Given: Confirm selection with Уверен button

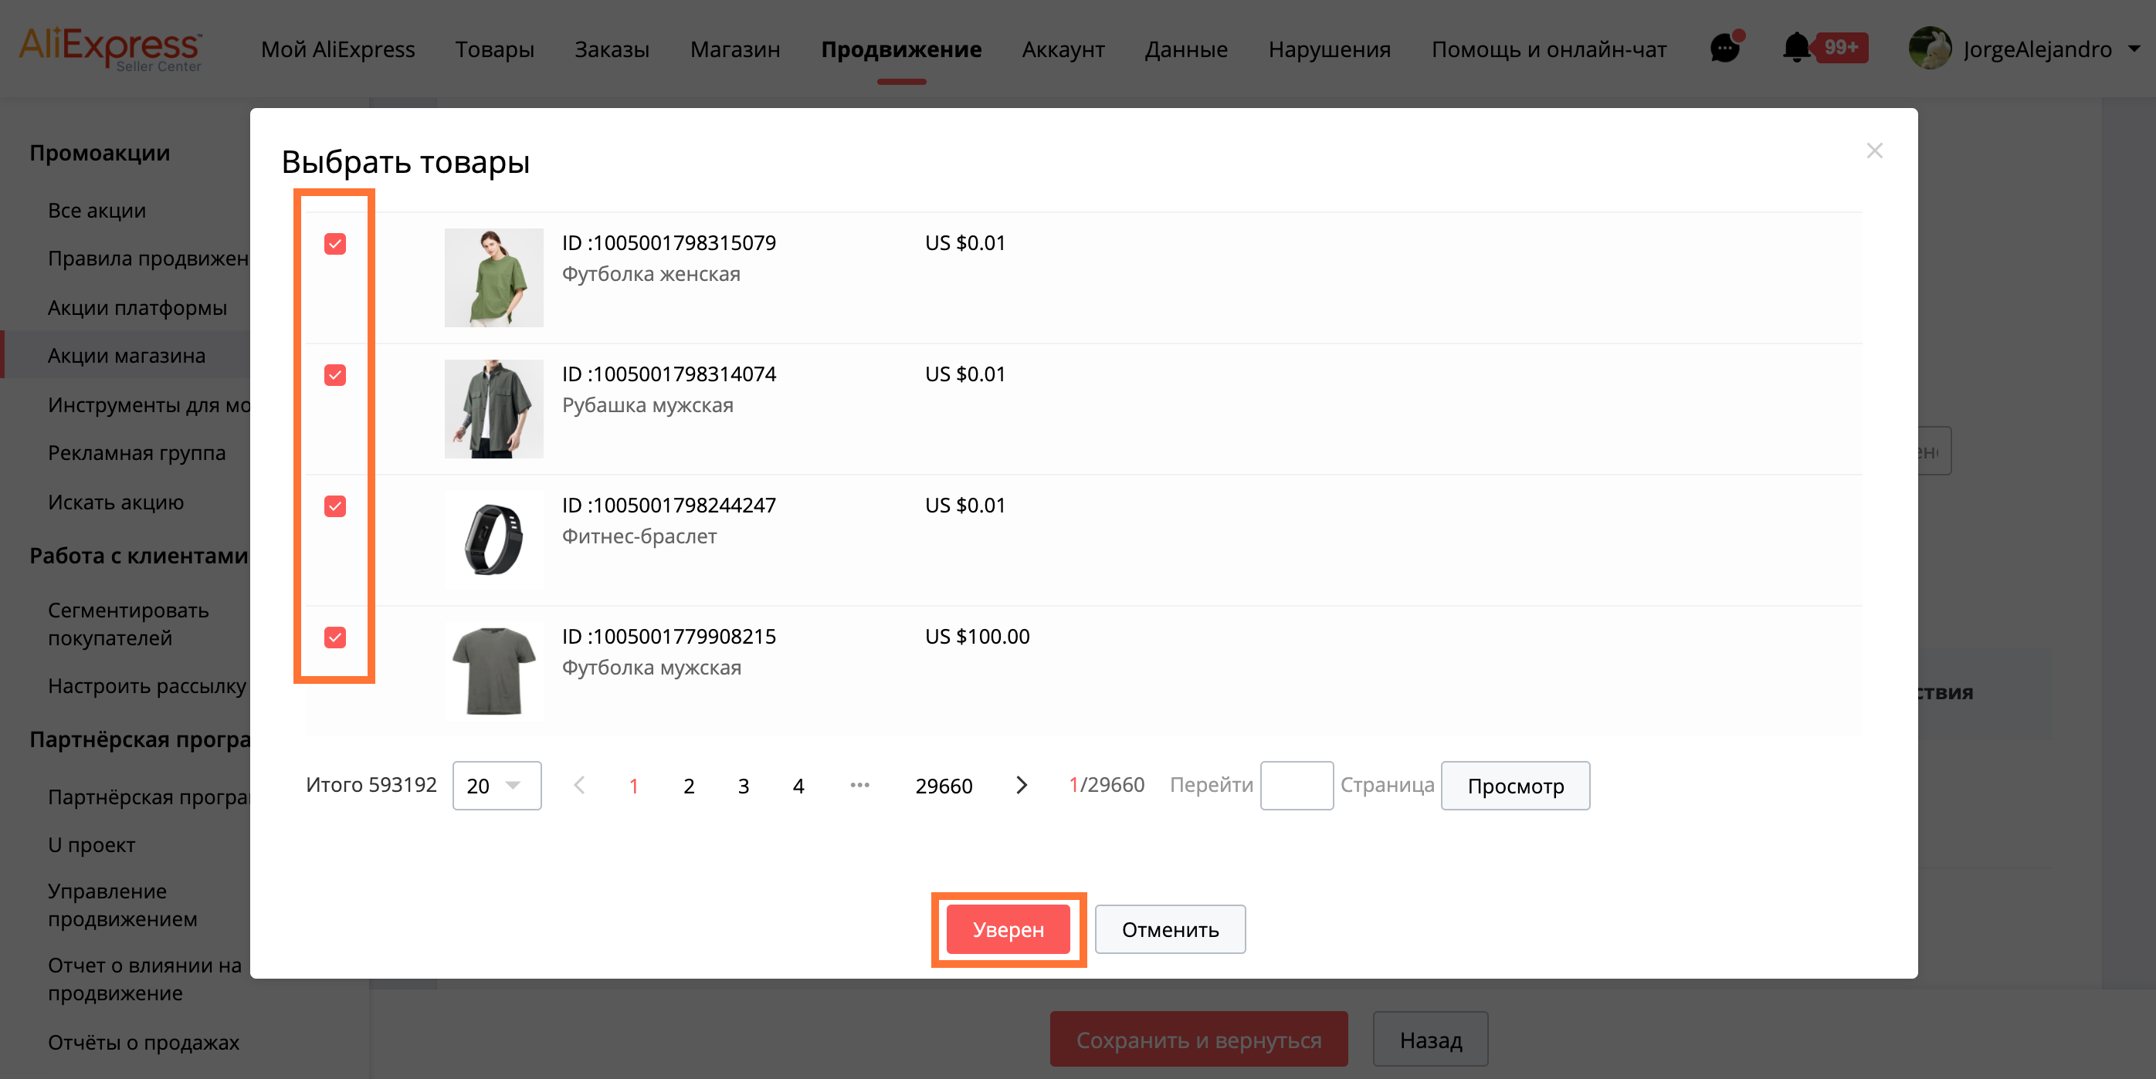Looking at the screenshot, I should click(x=1008, y=929).
